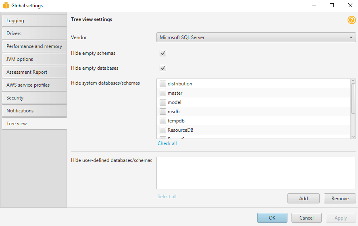358x226 pixels.
Task: Select the msdb checkbox
Action: (163, 112)
